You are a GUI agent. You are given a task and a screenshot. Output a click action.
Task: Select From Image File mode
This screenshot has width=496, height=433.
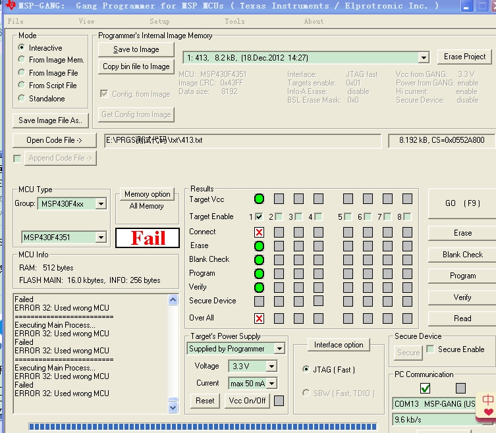[x=22, y=72]
